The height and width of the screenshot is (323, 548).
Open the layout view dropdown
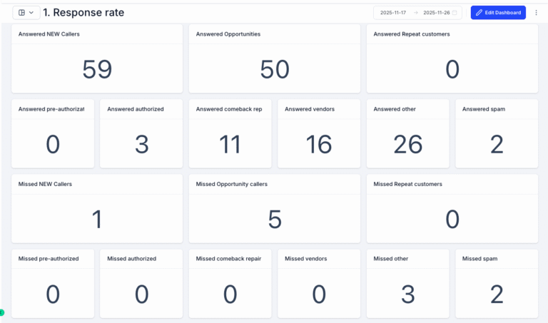point(26,13)
